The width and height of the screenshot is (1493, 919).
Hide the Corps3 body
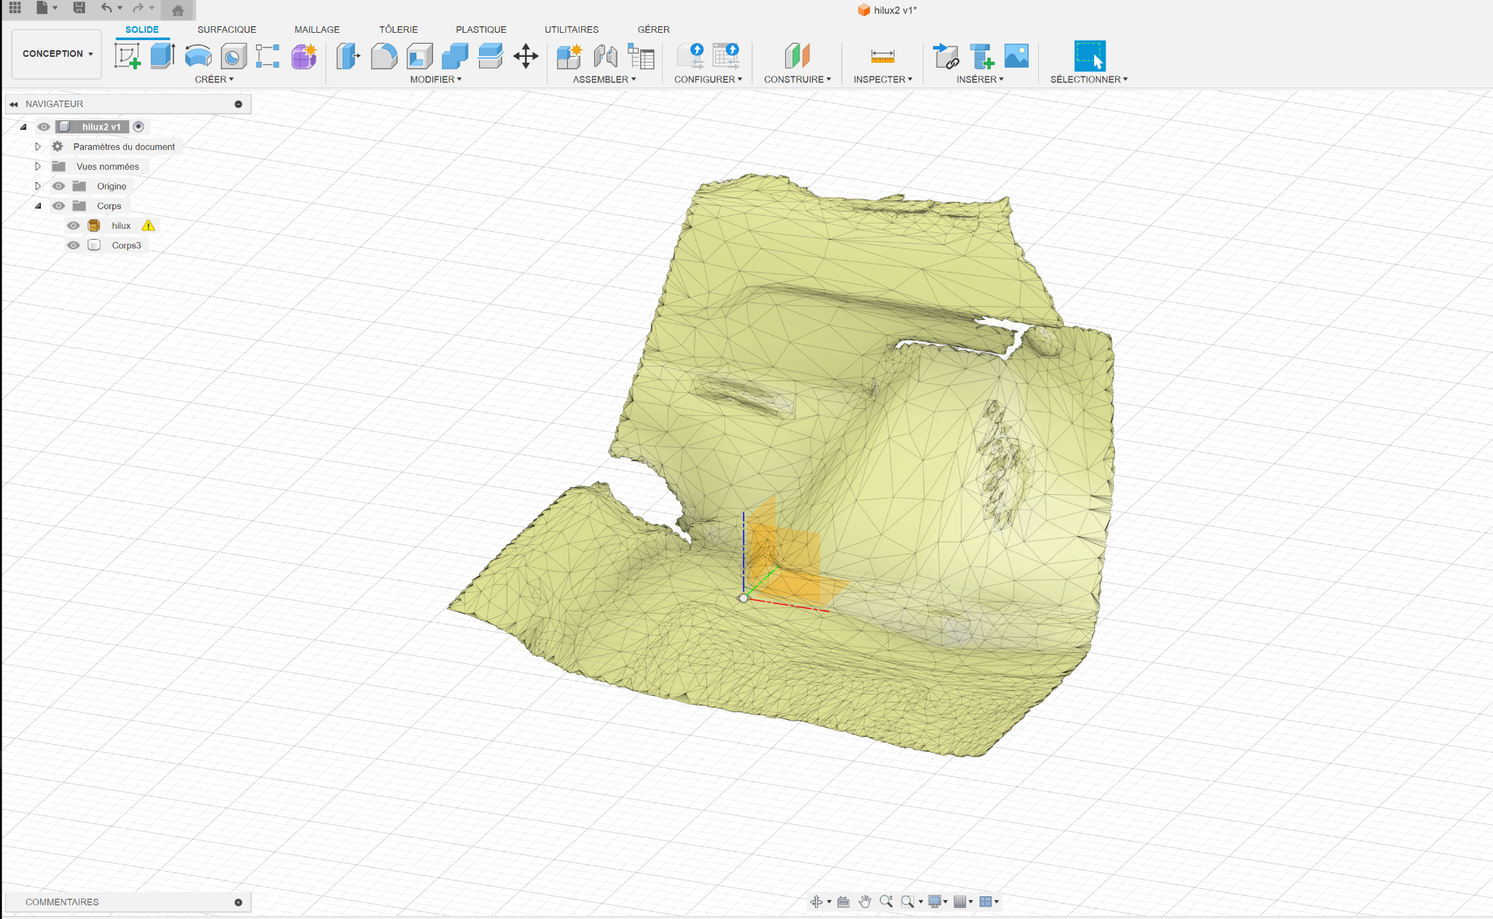[x=74, y=245]
